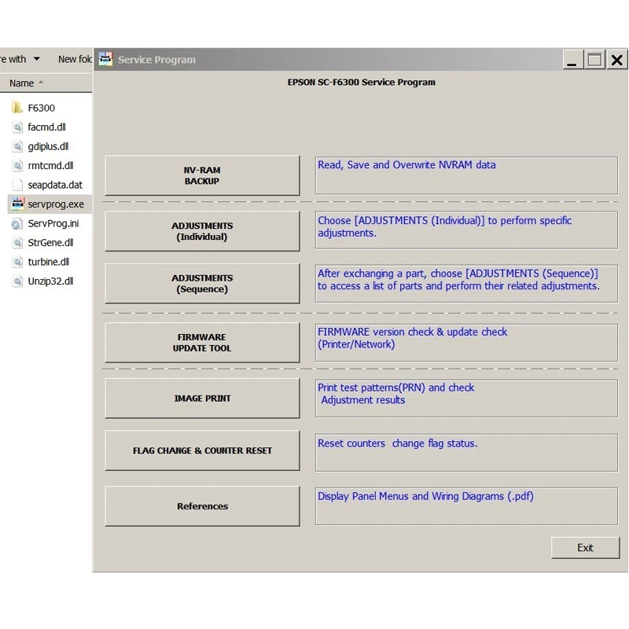
Task: Select the Unzip32.dll file icon
Action: pos(17,281)
